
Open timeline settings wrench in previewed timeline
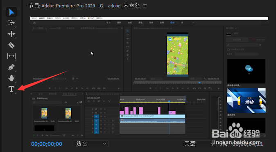coord(109,102)
